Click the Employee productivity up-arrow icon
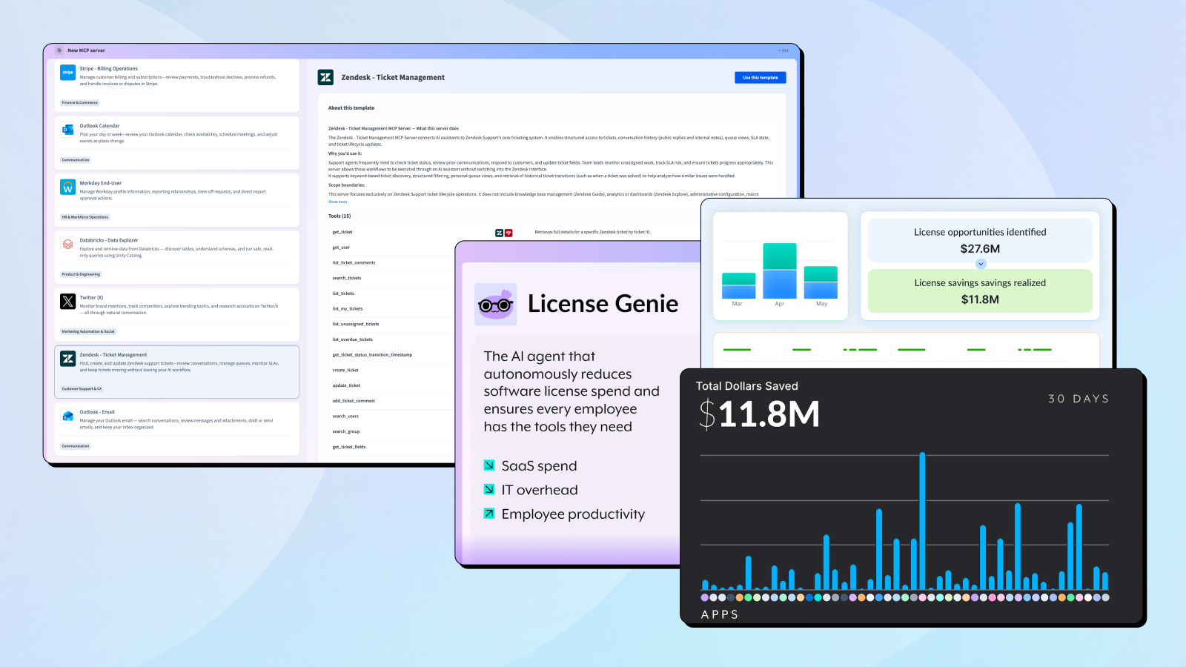 pyautogui.click(x=489, y=514)
